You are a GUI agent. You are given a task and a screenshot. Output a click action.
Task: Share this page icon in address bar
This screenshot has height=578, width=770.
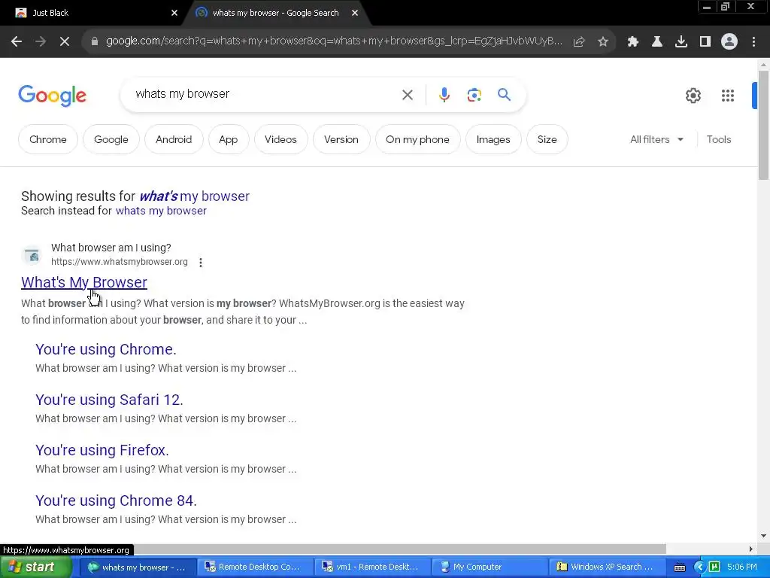[x=579, y=42]
